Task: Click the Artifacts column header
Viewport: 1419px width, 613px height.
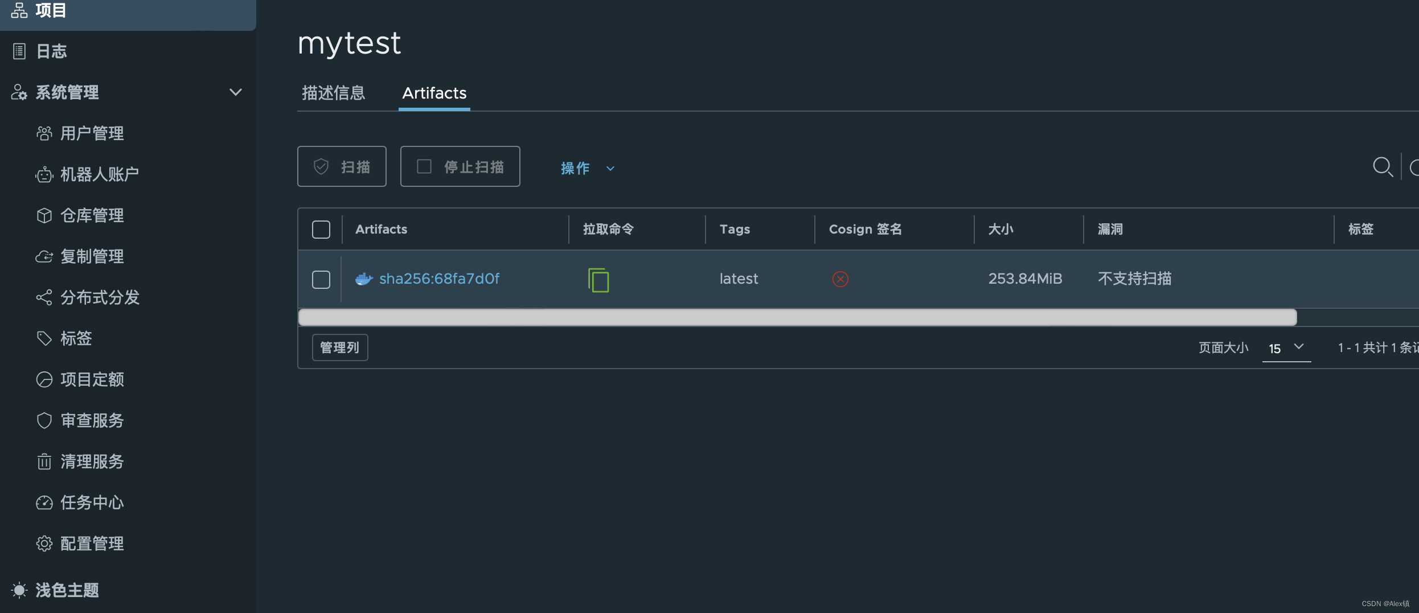Action: pyautogui.click(x=381, y=229)
